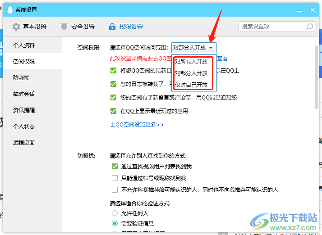The height and width of the screenshot is (235, 322).
Task: Click the 请选择允许别人查找到你的方式: label
Action: 148,156
